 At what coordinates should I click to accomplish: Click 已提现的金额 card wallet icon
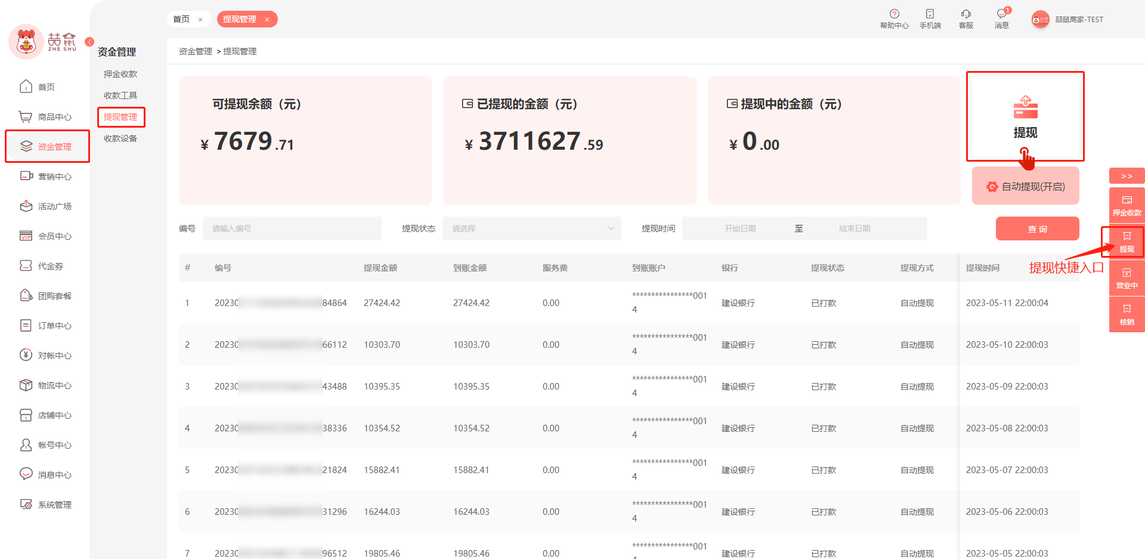point(468,104)
